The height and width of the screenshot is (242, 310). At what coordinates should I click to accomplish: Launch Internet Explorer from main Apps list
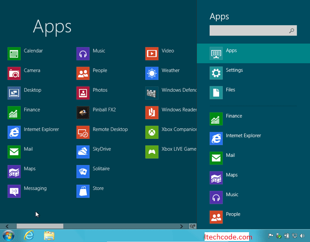tap(14, 132)
